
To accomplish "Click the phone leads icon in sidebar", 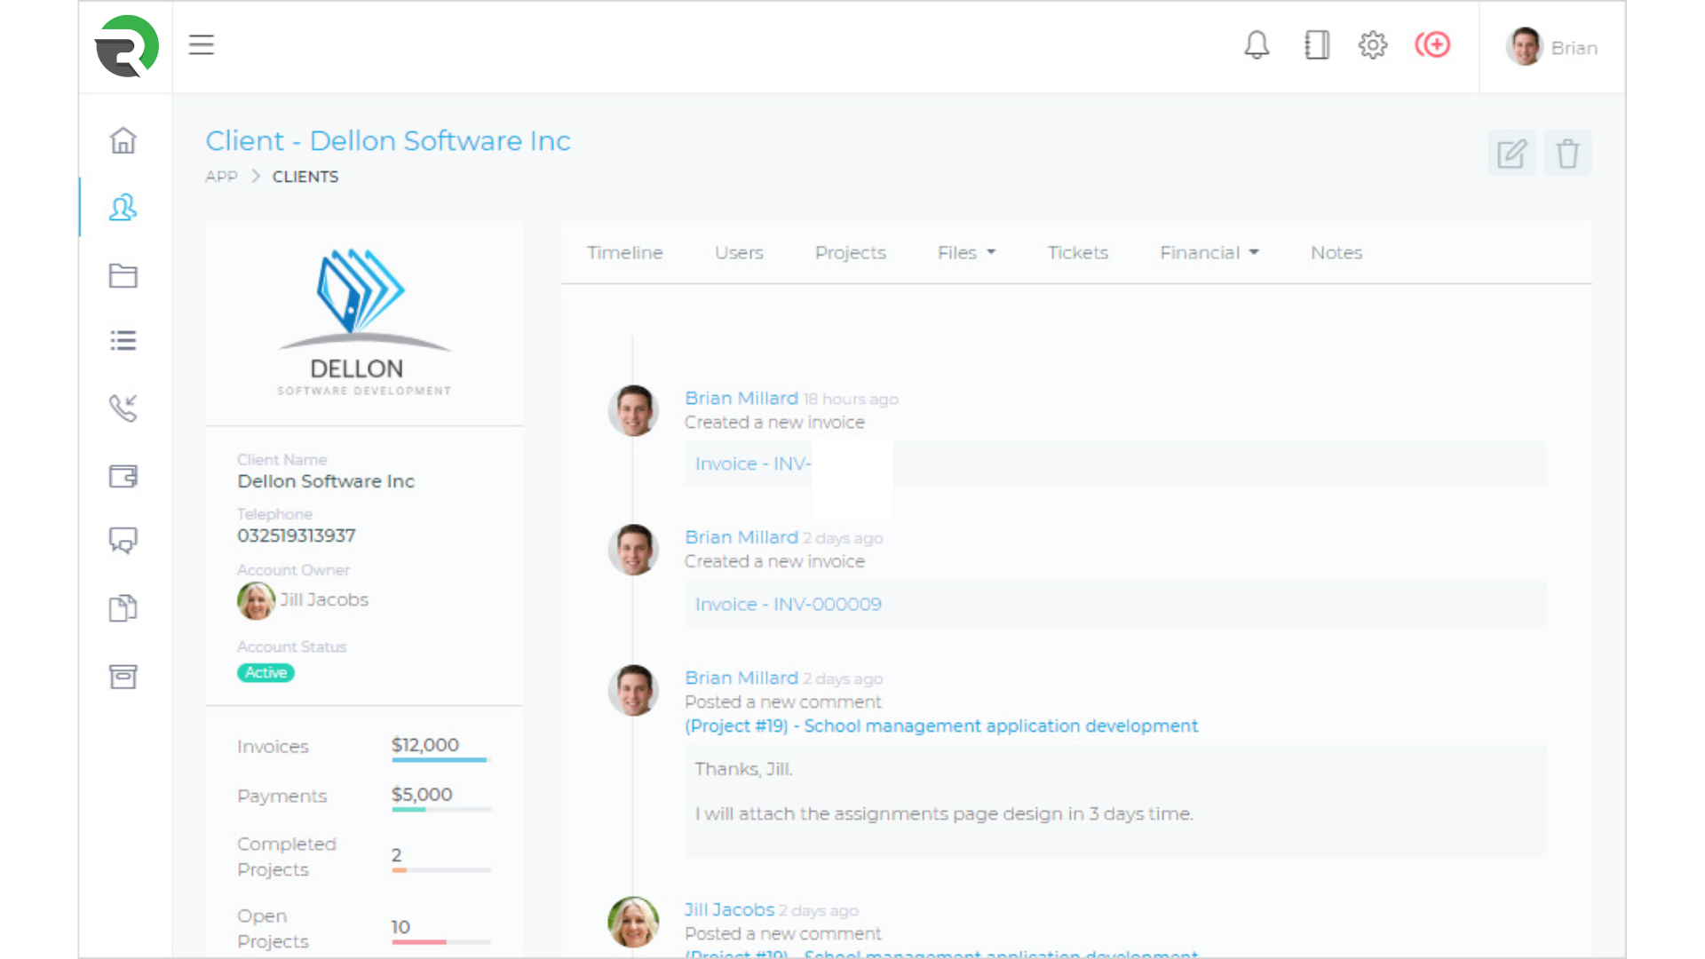I will click(123, 408).
